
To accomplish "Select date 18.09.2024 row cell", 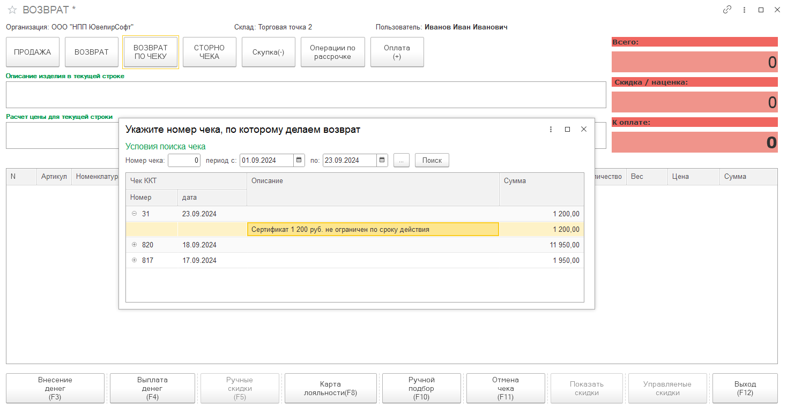I will coord(212,245).
